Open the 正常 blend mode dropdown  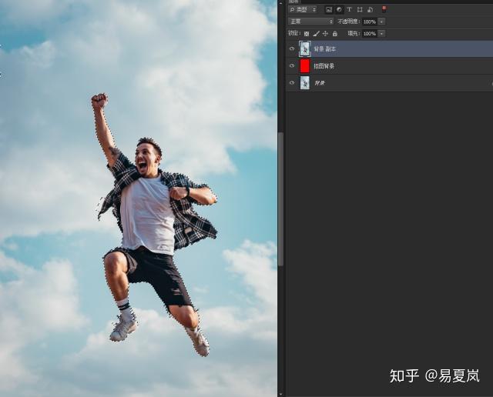[310, 22]
